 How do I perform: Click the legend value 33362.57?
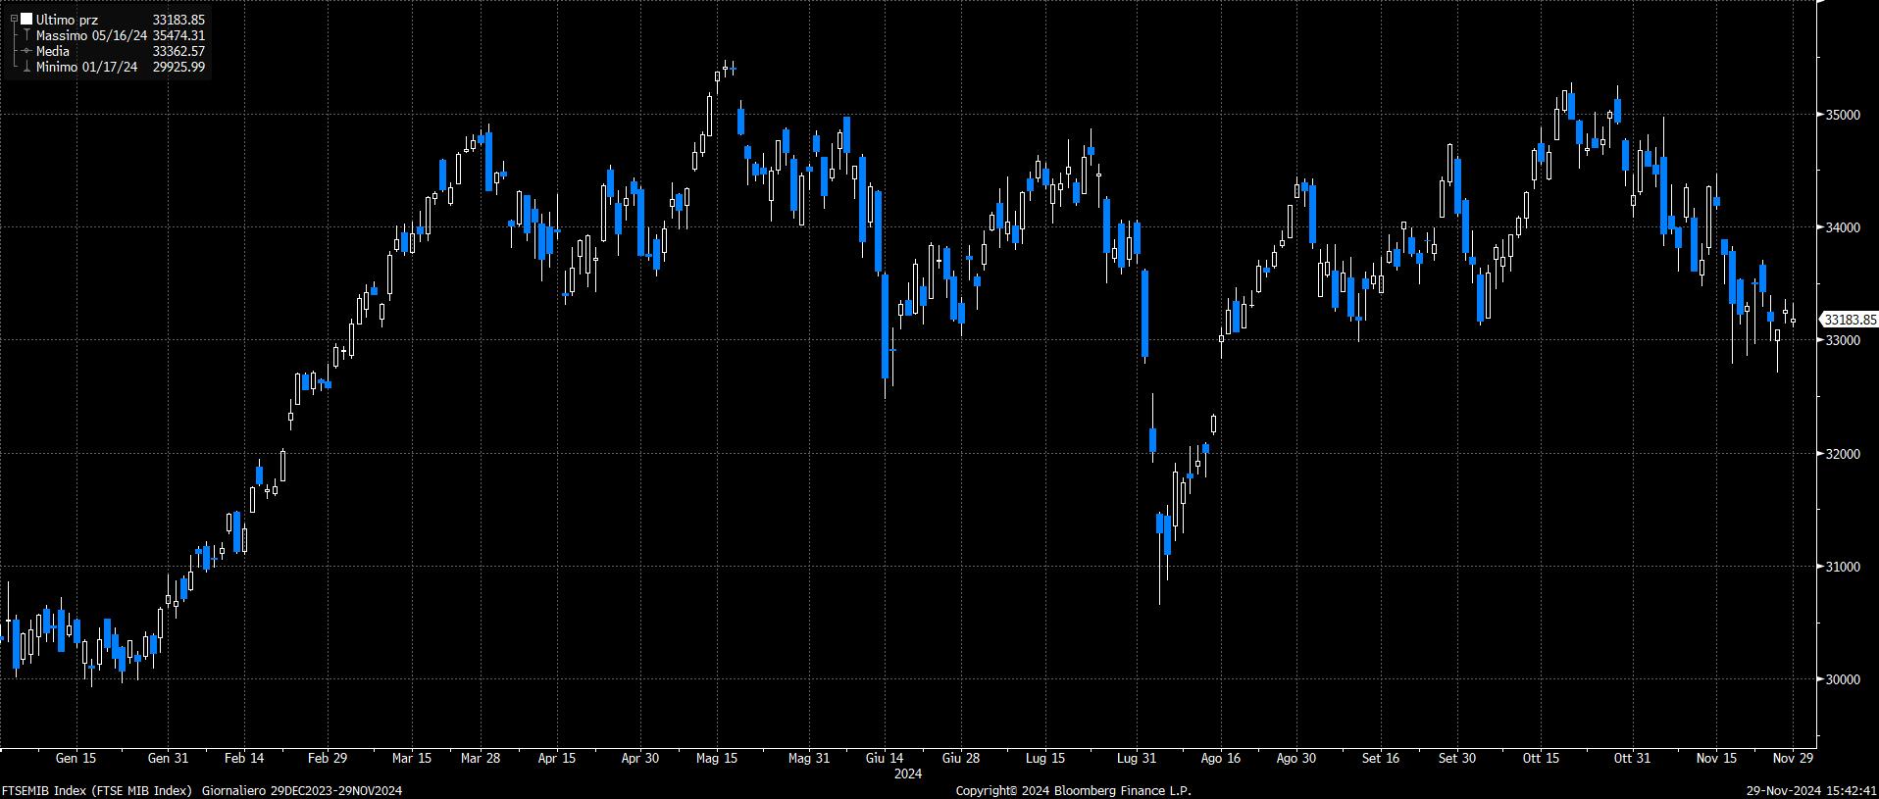[x=178, y=51]
